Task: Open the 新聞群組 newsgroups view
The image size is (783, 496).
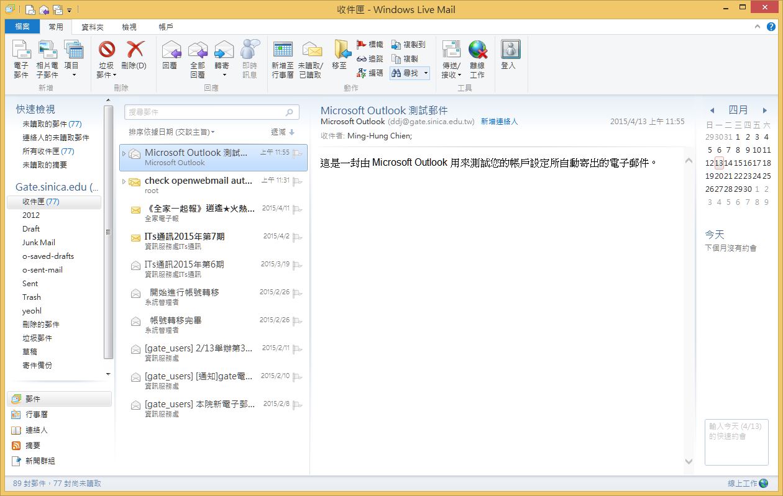Action: click(x=35, y=461)
